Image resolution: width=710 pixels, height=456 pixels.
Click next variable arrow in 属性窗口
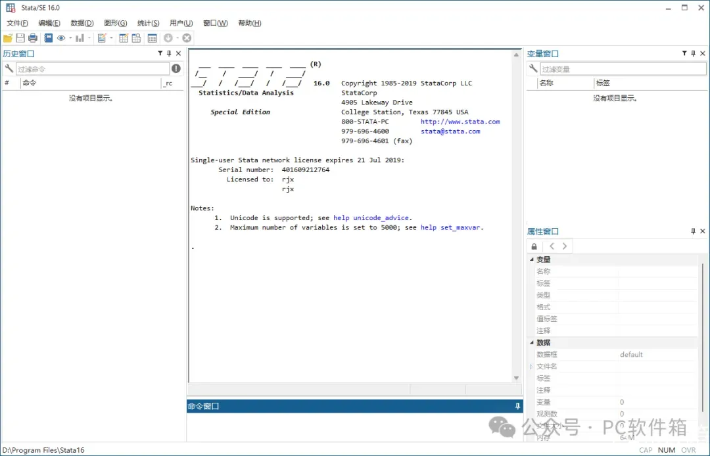tap(565, 246)
